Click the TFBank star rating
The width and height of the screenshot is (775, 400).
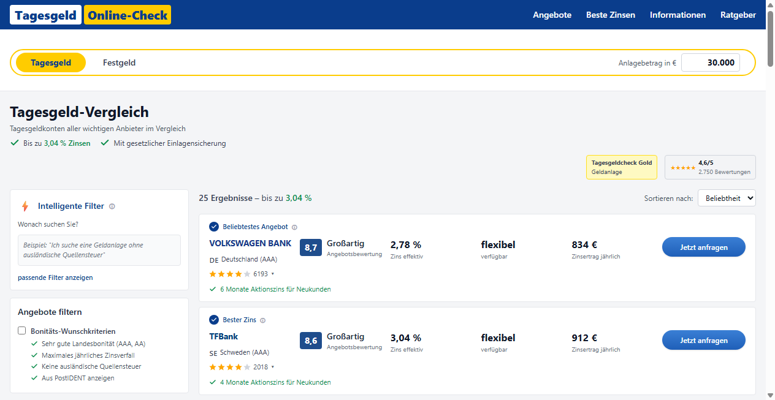pyautogui.click(x=230, y=367)
